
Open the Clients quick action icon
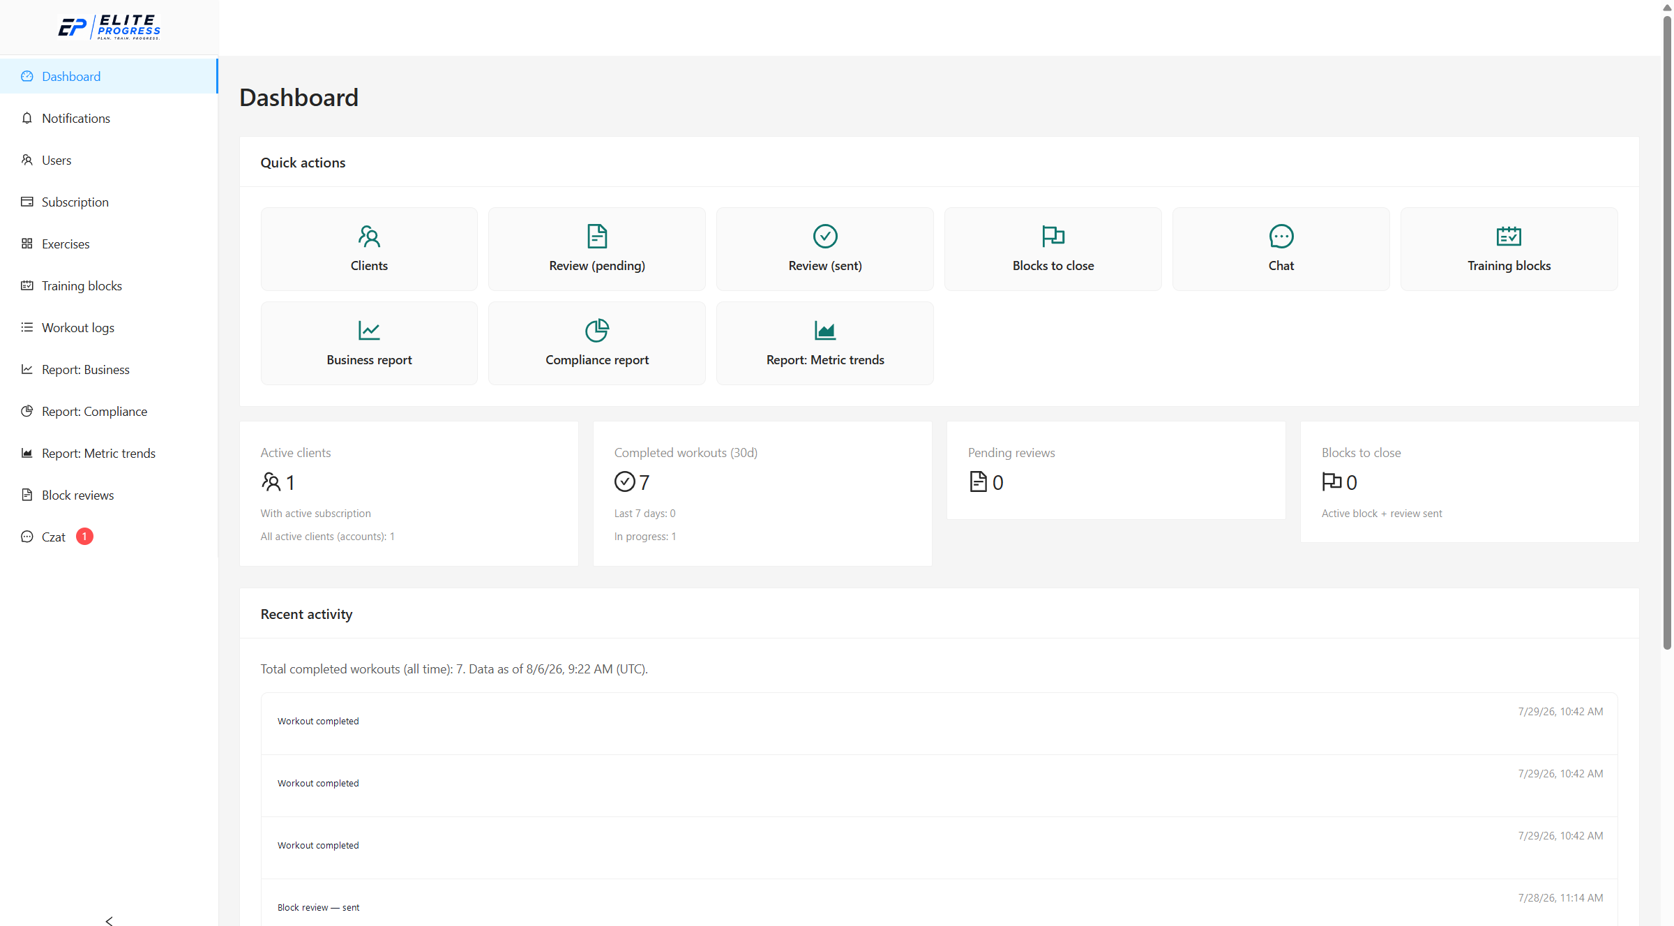point(369,237)
